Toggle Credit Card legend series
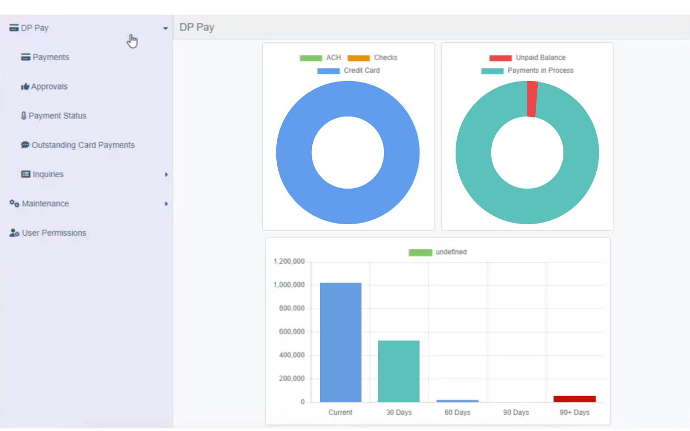The image size is (690, 431). coord(348,71)
